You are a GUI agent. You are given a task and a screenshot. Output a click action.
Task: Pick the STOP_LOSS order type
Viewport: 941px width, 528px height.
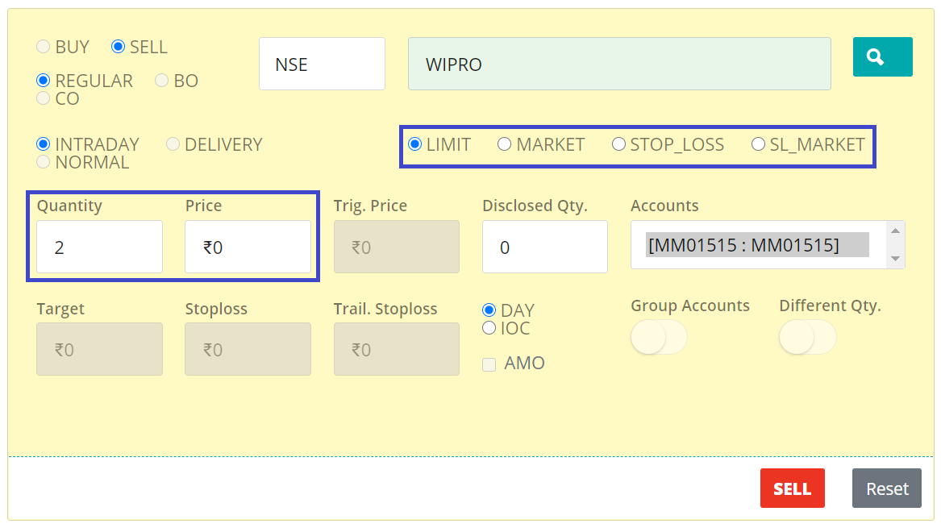(618, 144)
